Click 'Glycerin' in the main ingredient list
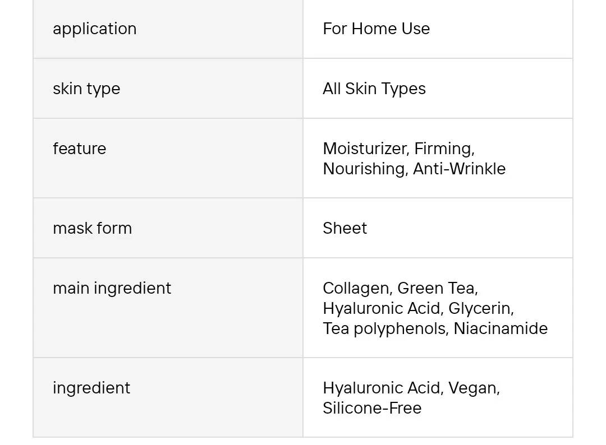The image size is (606, 445). pyautogui.click(x=480, y=308)
